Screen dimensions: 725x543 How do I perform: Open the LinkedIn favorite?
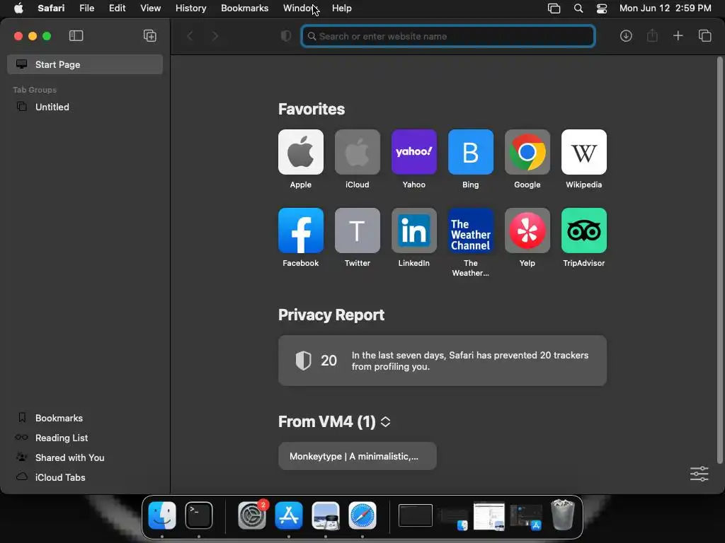point(413,230)
